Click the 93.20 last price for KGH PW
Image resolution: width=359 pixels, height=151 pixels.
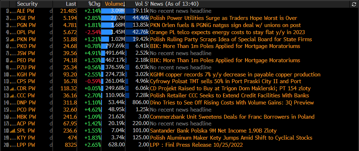pyautogui.click(x=70, y=75)
